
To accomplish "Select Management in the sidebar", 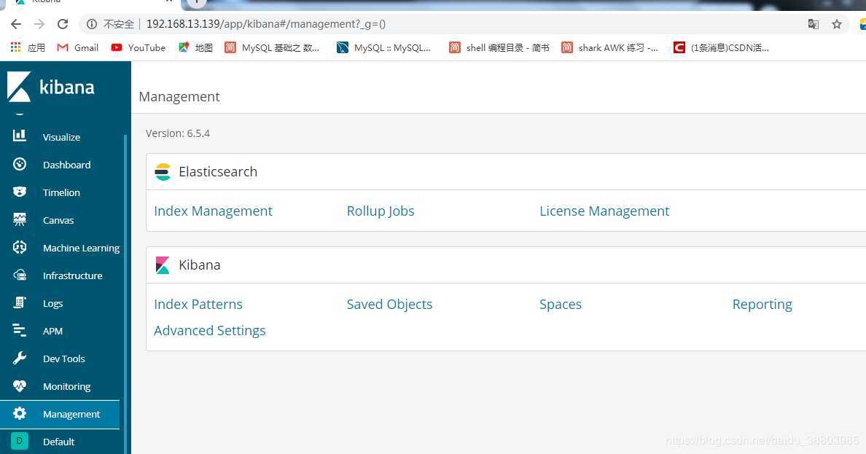I will point(71,414).
